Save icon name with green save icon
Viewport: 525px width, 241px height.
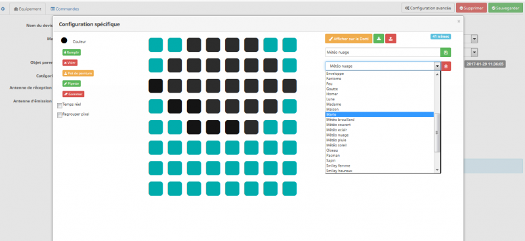coord(446,53)
